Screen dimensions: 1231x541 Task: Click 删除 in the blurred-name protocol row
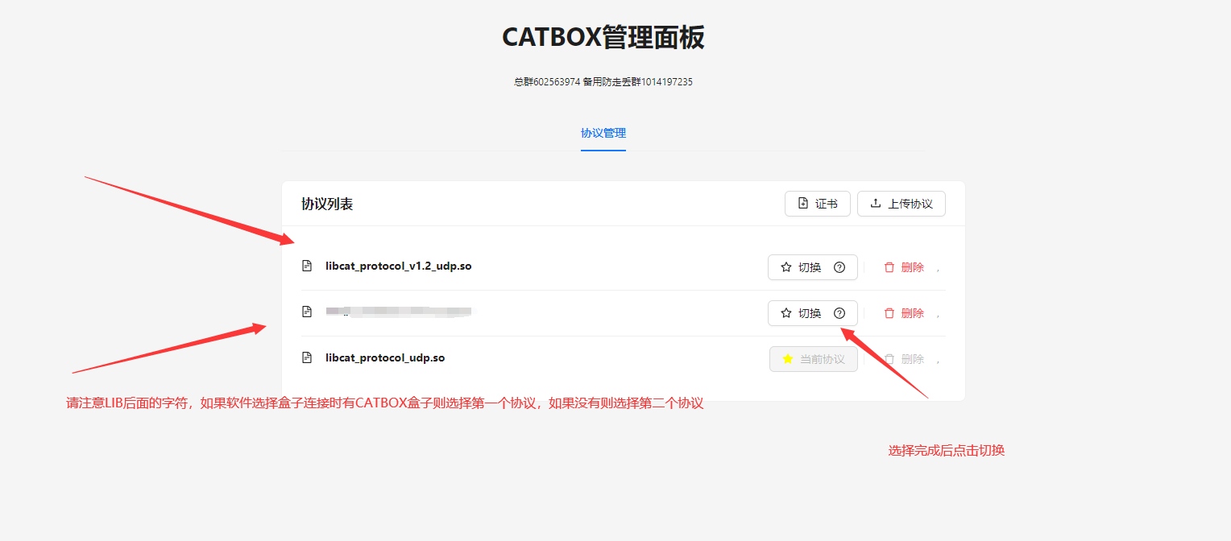pyautogui.click(x=904, y=313)
